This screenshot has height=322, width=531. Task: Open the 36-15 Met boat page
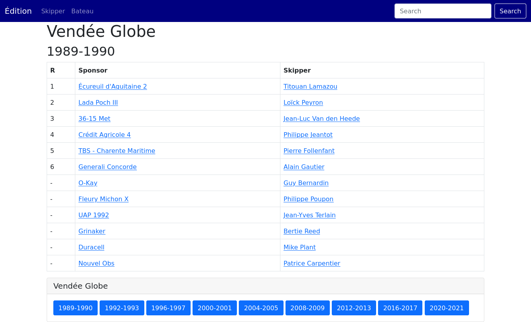click(x=94, y=118)
